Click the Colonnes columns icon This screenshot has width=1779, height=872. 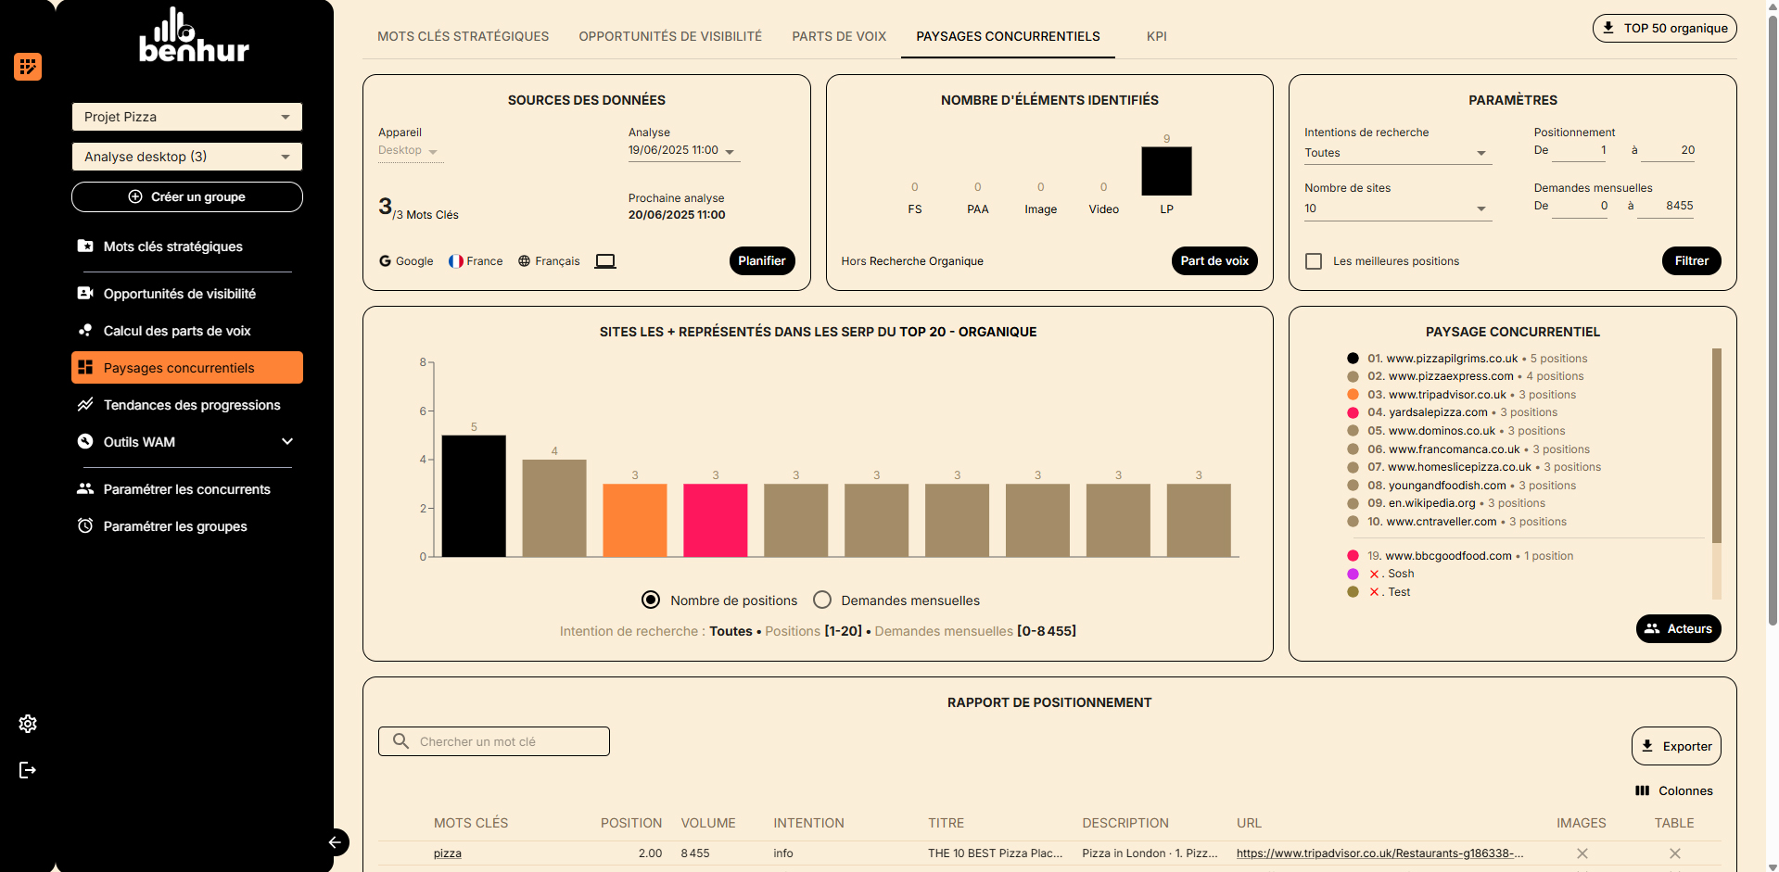(1642, 790)
